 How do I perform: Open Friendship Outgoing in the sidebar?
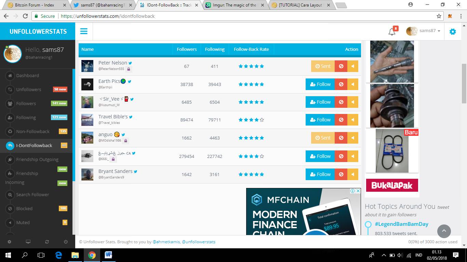coord(37,160)
